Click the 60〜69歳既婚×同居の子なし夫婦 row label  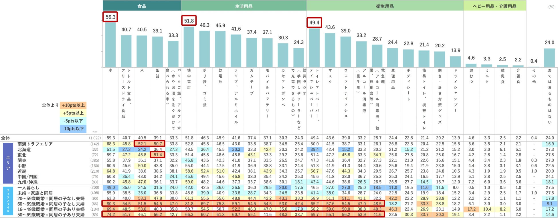51,204
